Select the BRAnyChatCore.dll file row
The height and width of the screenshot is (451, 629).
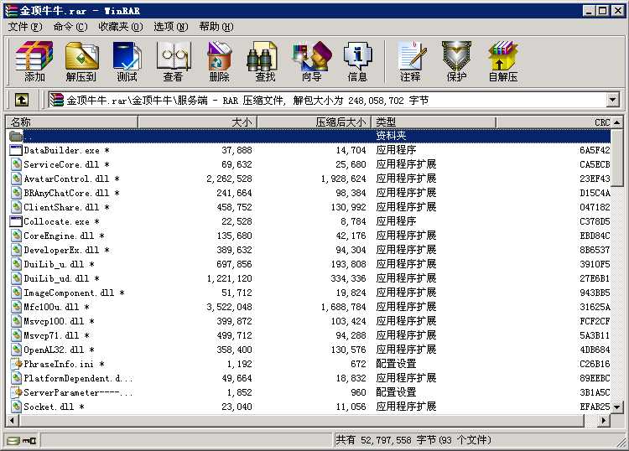tap(309, 193)
